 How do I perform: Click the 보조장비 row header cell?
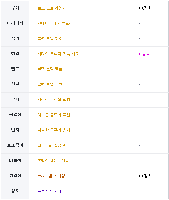[x=15, y=146]
